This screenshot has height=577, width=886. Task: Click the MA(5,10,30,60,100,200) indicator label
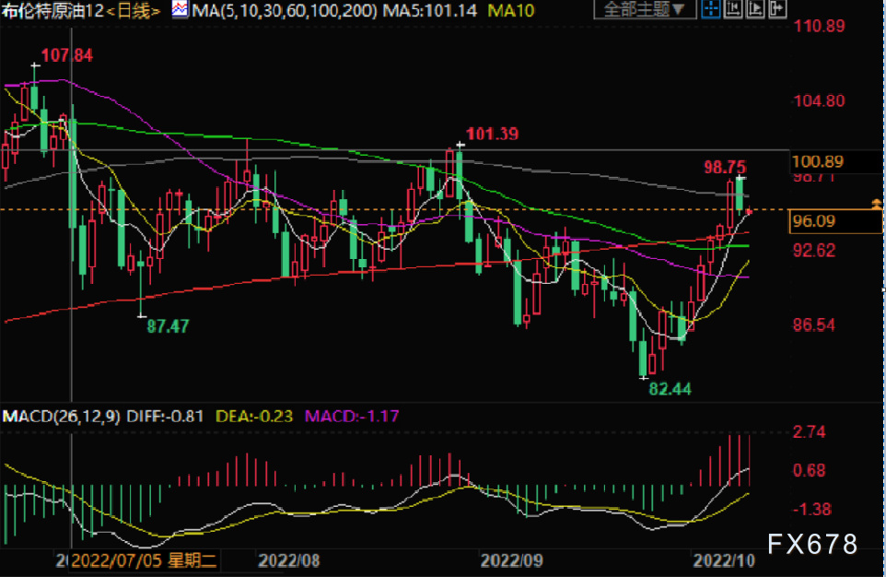tap(285, 10)
